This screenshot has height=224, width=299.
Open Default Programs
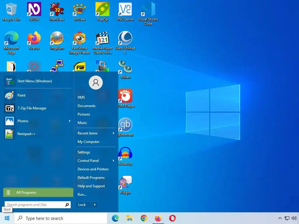point(91,178)
